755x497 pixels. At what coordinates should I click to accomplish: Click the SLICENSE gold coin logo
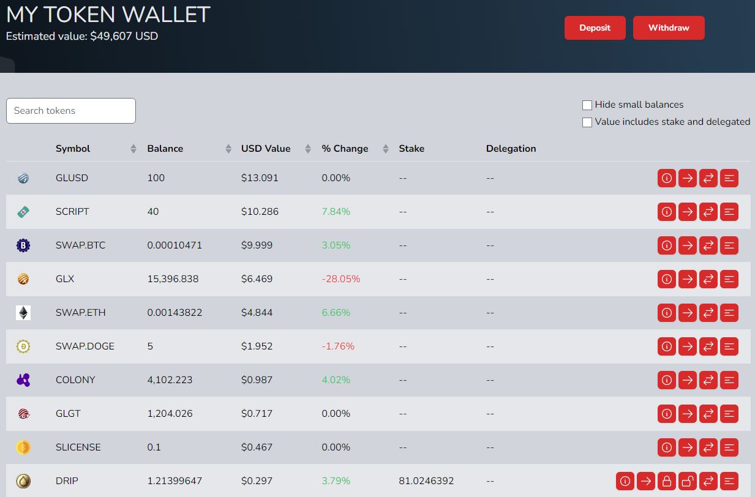(23, 447)
